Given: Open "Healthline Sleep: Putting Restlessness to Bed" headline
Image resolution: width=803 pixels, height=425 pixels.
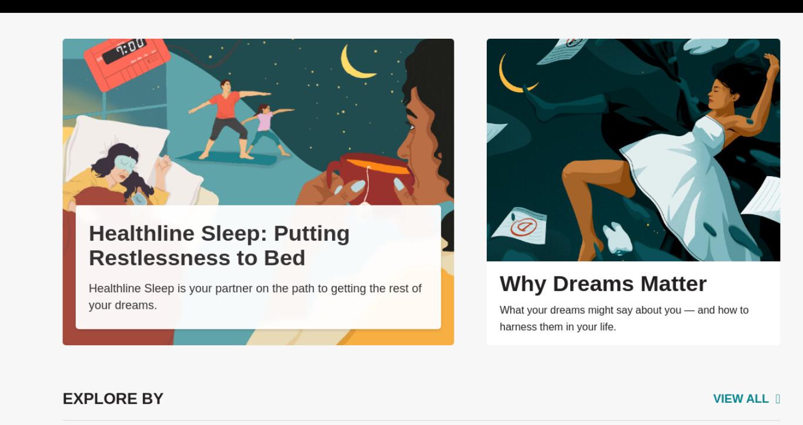Looking at the screenshot, I should point(219,245).
